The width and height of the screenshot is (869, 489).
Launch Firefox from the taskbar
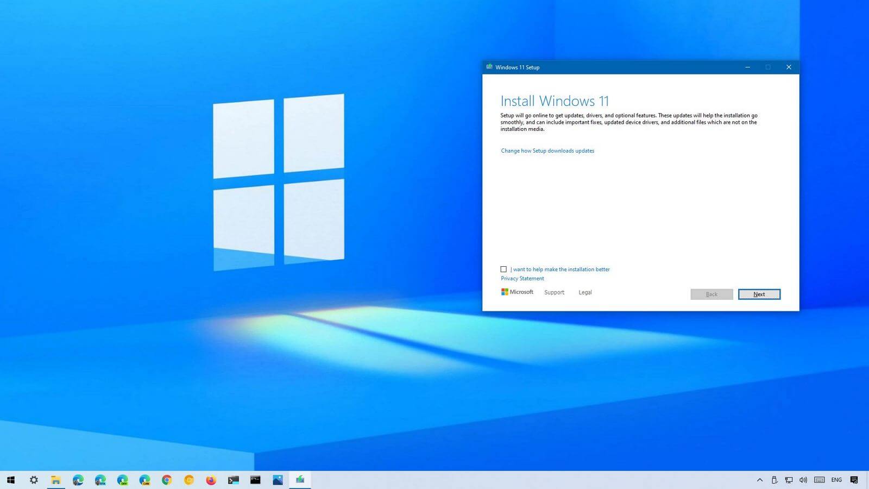click(x=211, y=480)
